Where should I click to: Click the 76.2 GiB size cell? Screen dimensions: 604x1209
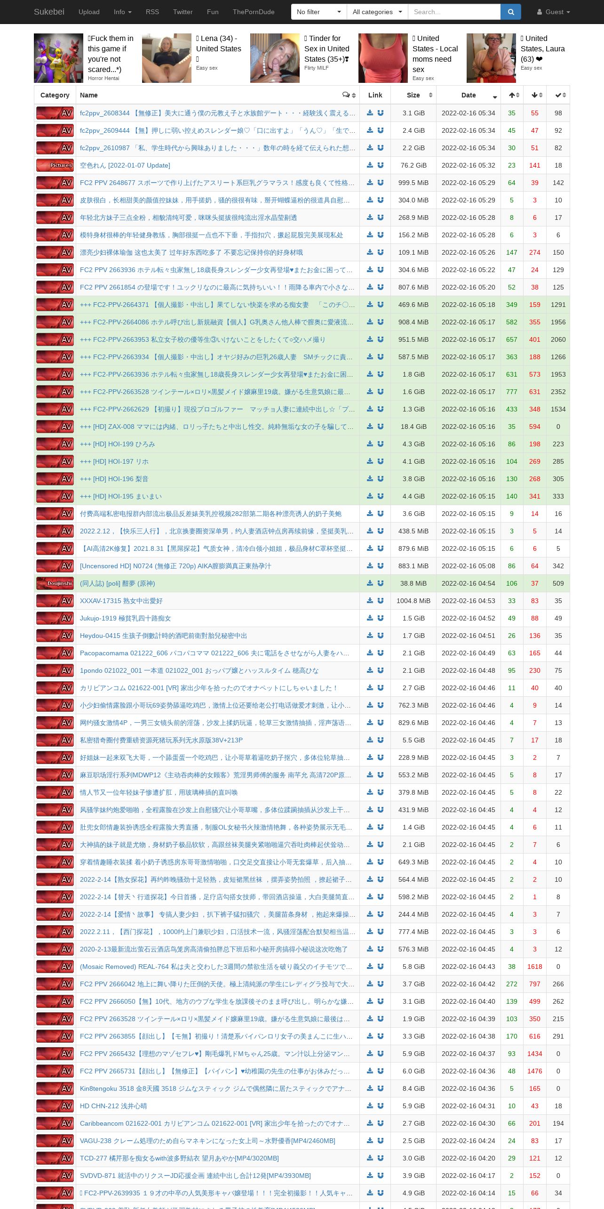coord(413,165)
